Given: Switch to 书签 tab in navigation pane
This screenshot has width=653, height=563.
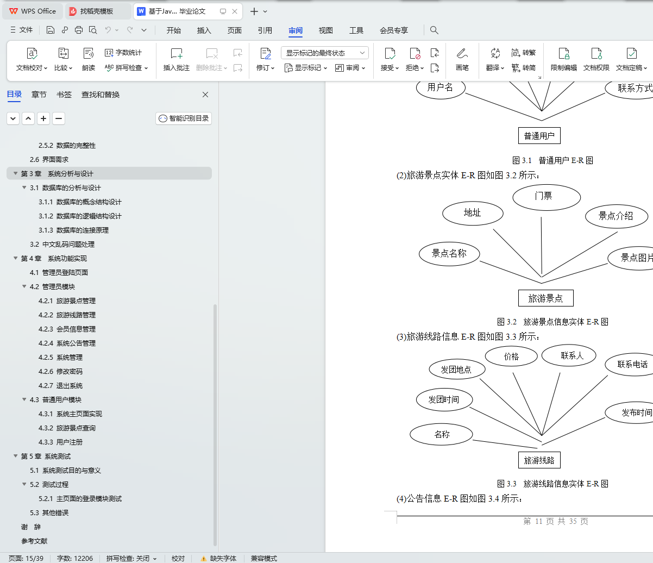Looking at the screenshot, I should [x=64, y=95].
